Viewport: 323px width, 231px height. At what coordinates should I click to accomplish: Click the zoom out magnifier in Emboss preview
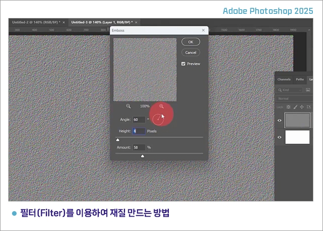pyautogui.click(x=128, y=106)
